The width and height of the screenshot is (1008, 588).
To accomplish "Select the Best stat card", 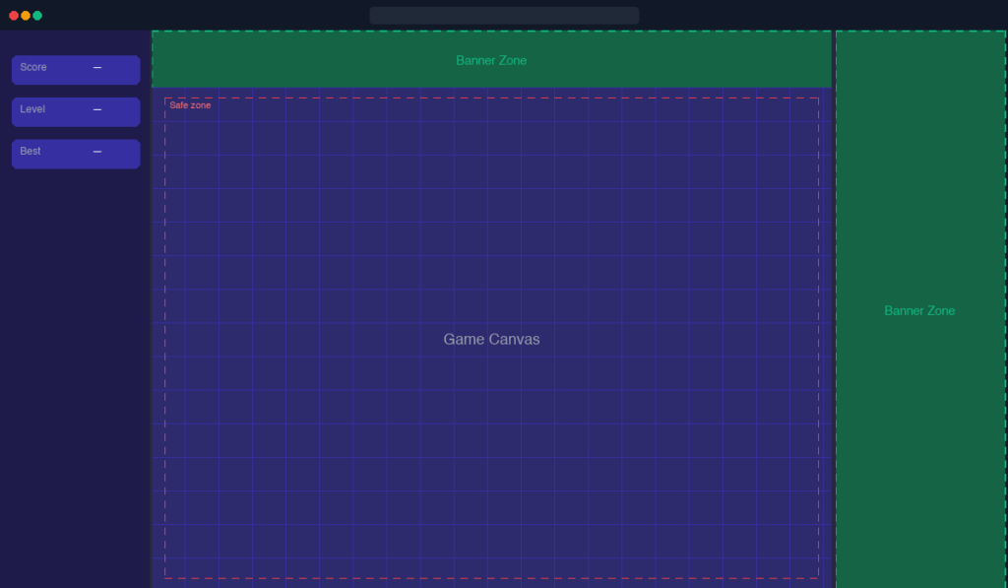I will coord(76,154).
